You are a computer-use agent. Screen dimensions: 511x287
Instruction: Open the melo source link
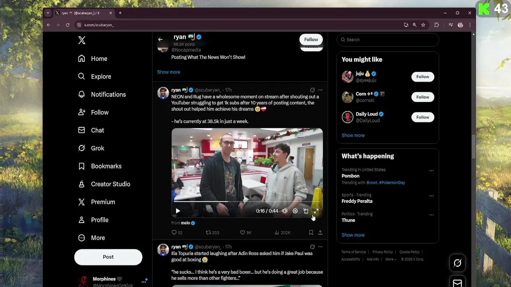[x=185, y=223]
